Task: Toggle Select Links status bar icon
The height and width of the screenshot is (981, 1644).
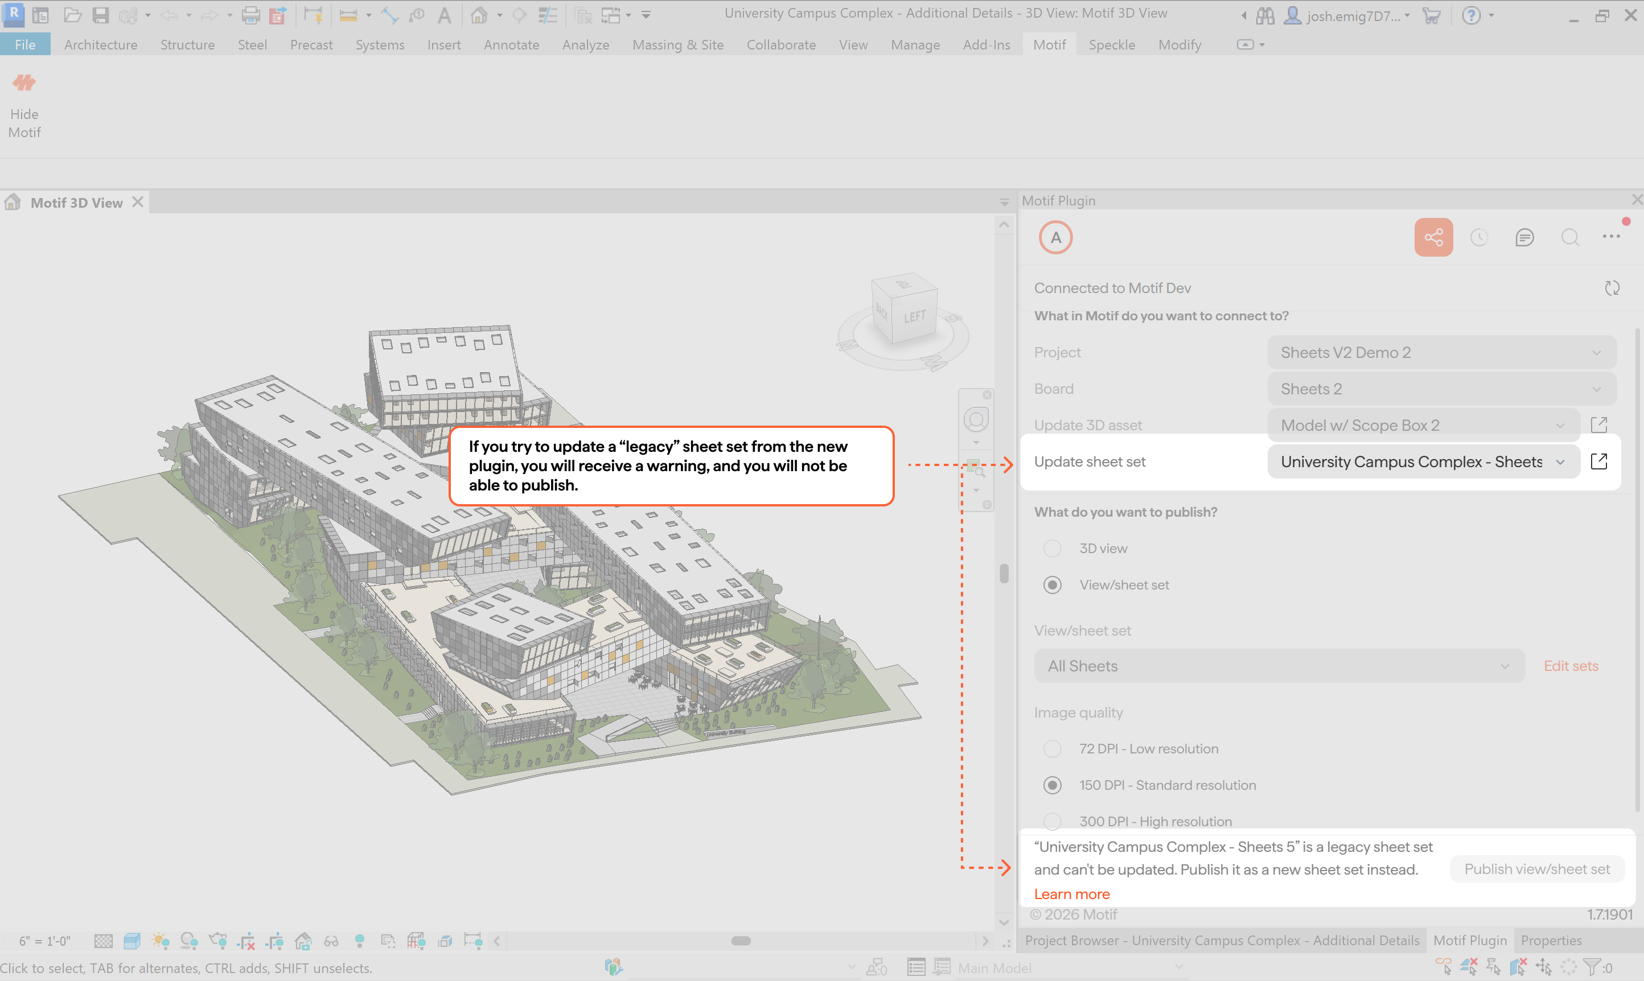Action: pyautogui.click(x=1444, y=967)
